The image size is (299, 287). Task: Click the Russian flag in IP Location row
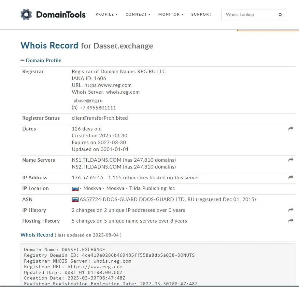coord(75,189)
